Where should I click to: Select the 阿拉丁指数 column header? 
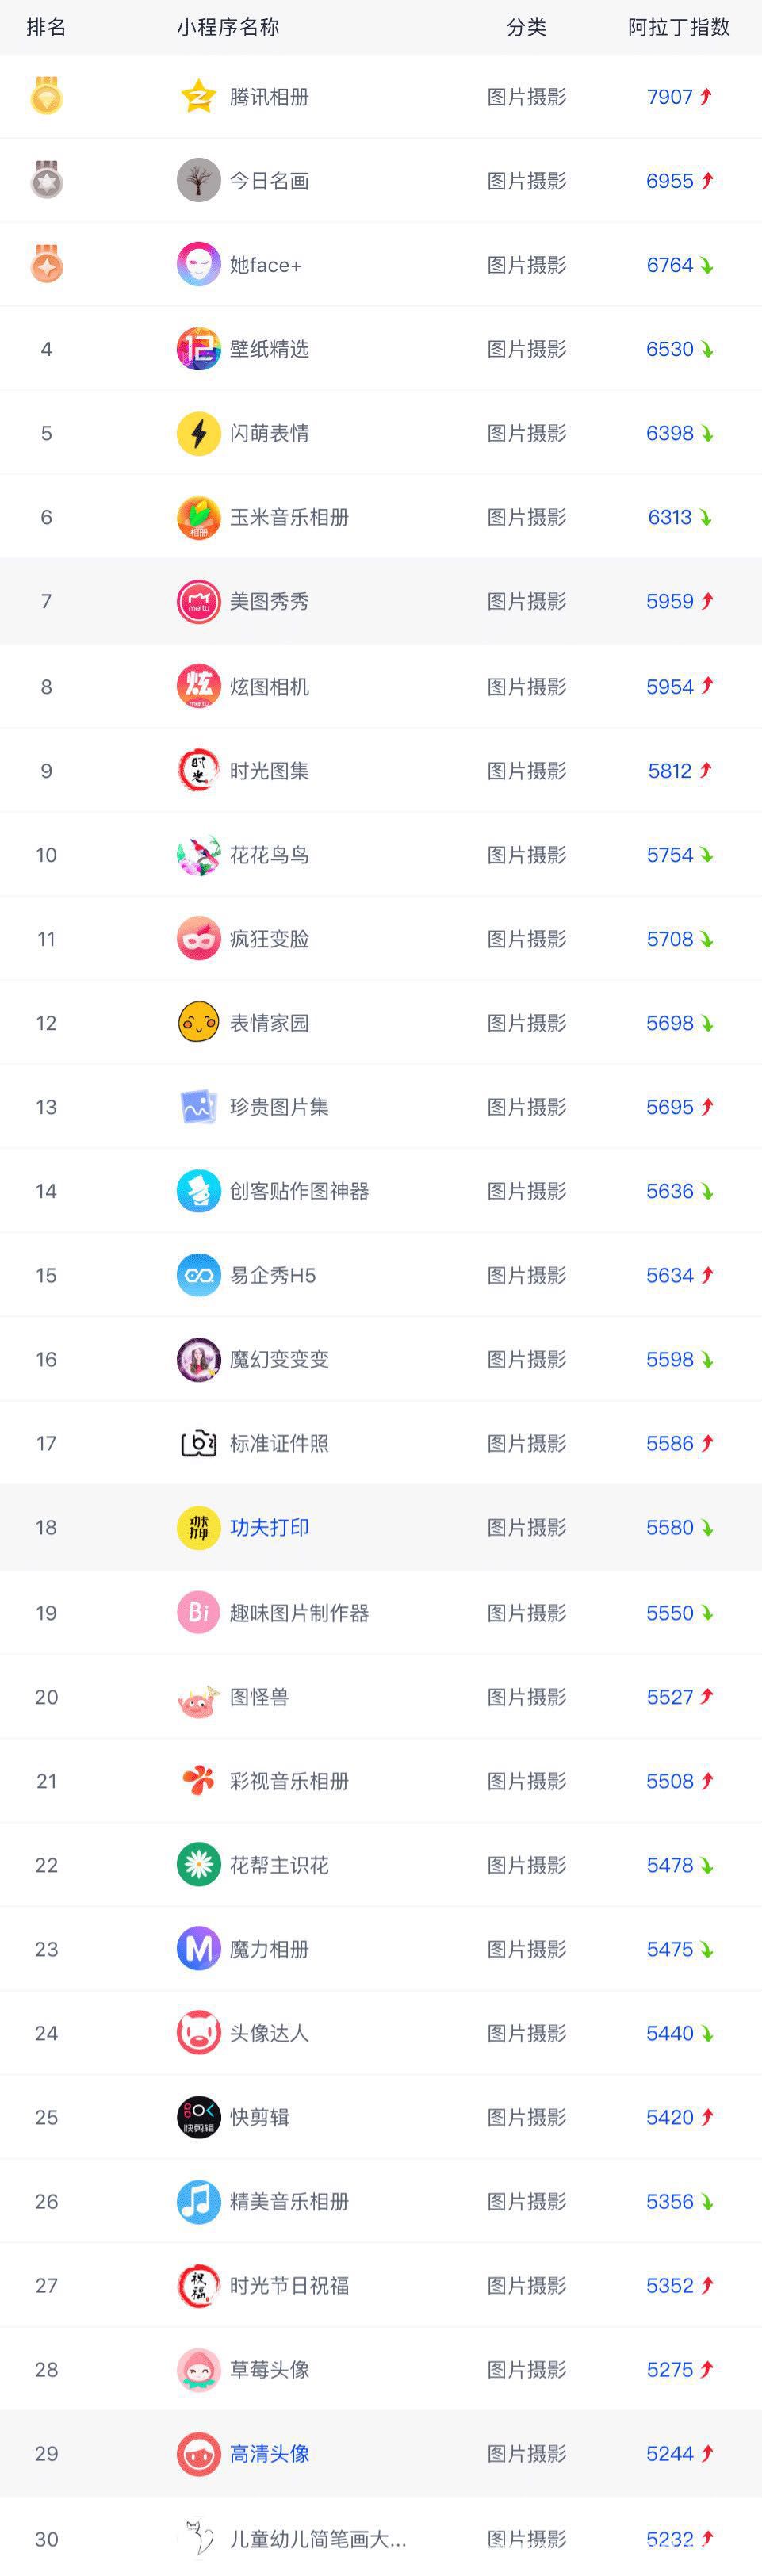(679, 27)
